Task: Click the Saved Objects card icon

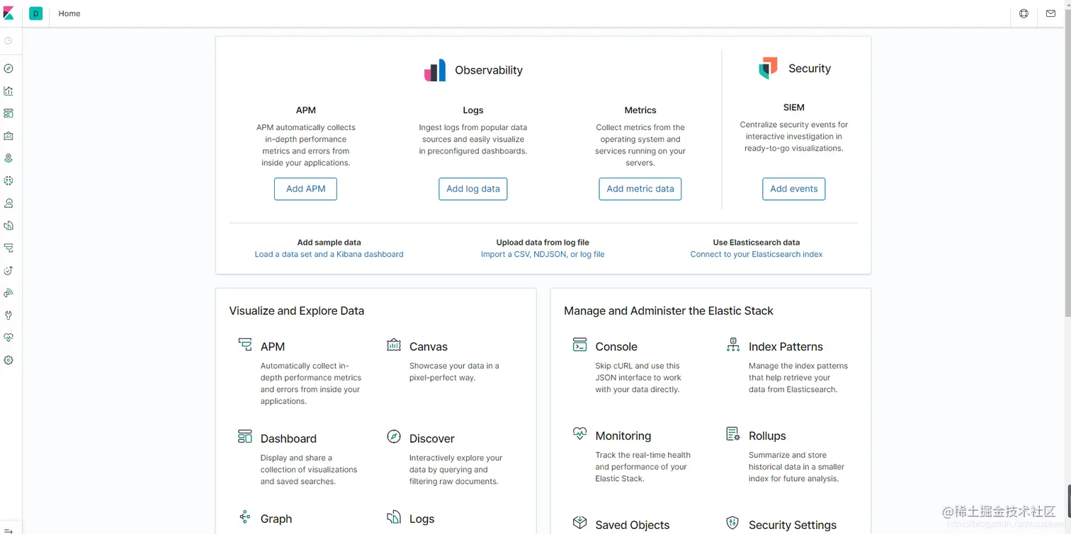Action: [x=579, y=523]
